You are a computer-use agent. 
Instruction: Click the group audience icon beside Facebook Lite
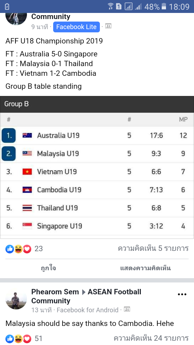click(x=108, y=26)
